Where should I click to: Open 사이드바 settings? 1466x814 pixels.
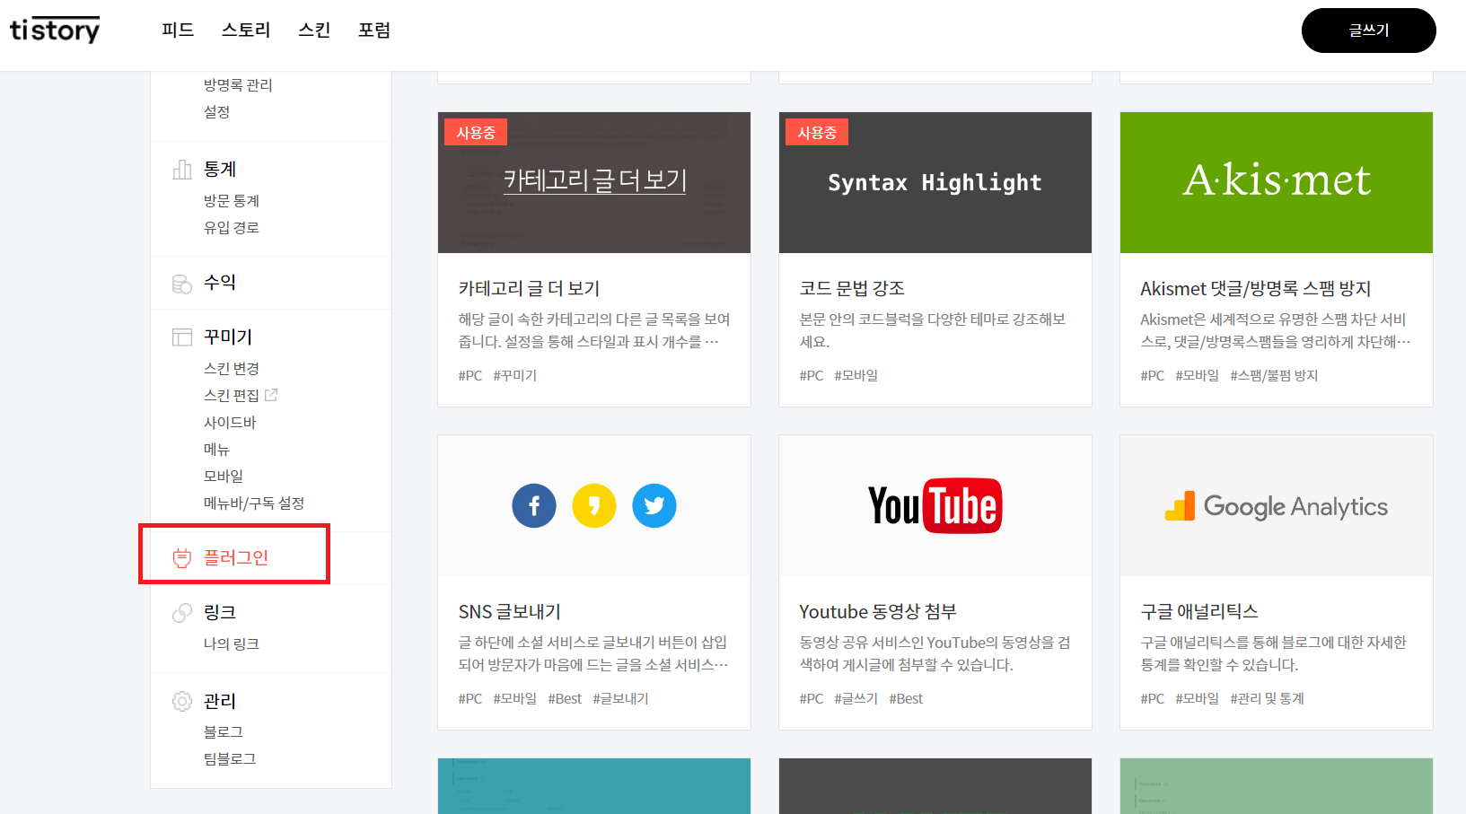click(230, 423)
